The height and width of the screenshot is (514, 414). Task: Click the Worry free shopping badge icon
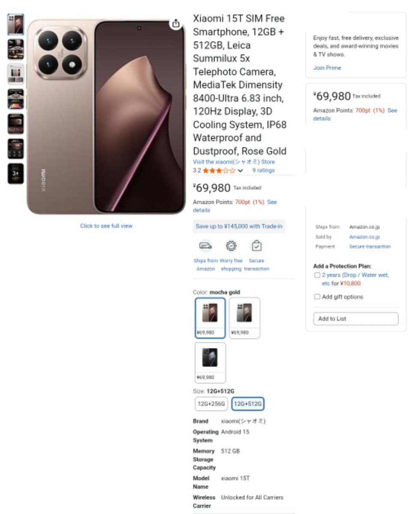click(x=231, y=246)
